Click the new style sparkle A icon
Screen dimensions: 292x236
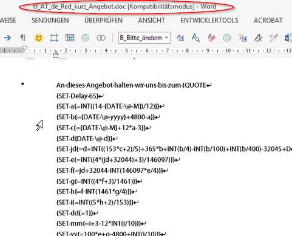242,38
